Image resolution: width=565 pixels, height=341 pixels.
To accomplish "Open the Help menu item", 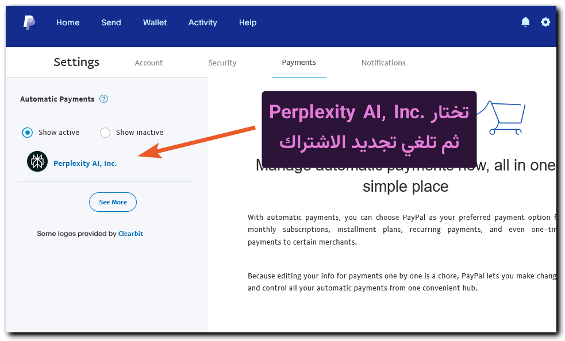I will click(x=248, y=23).
